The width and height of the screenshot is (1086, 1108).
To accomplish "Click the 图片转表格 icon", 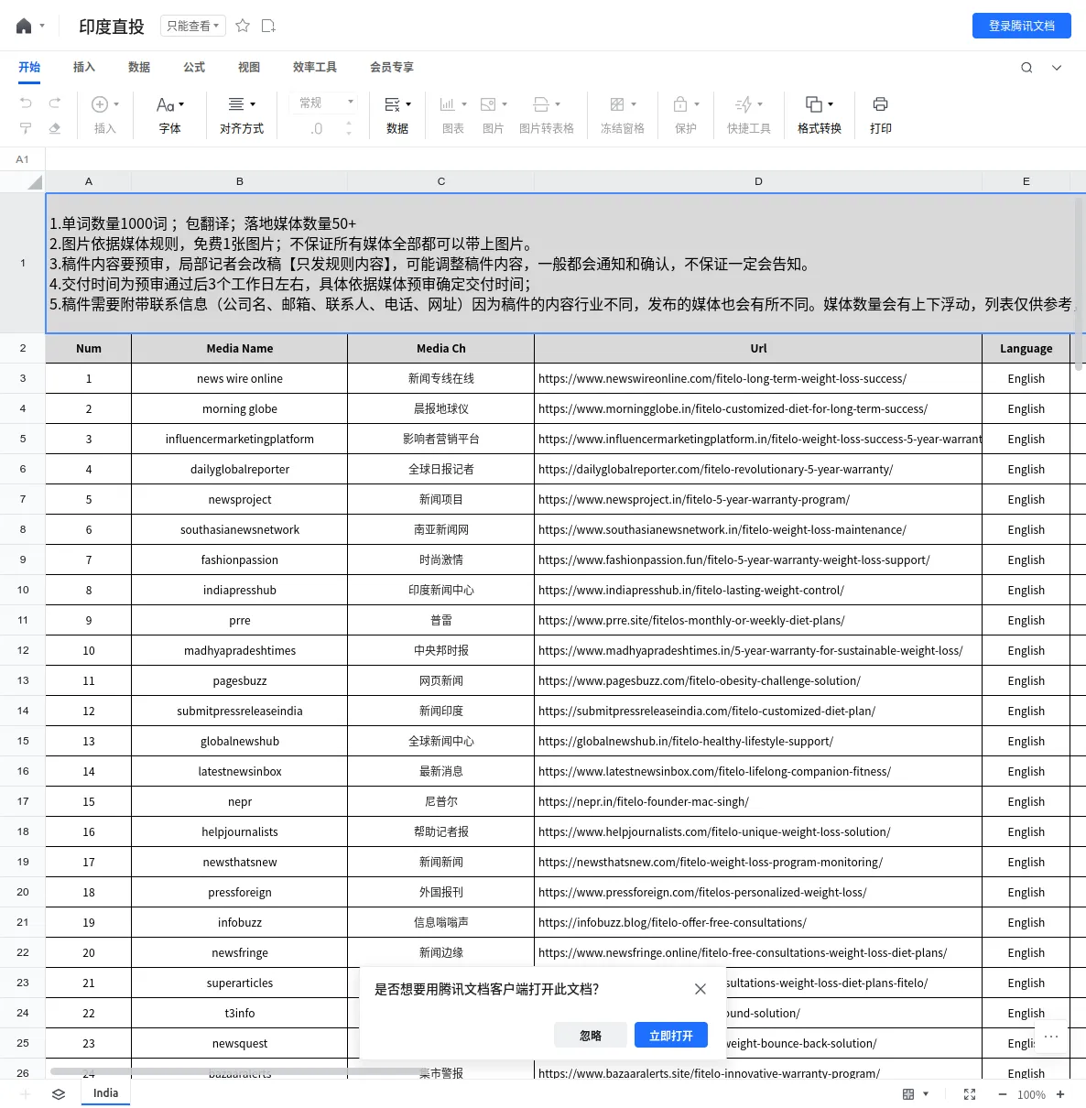I will (541, 104).
